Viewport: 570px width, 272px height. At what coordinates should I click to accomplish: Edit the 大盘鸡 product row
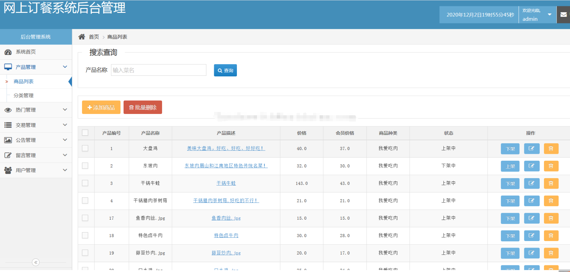point(531,149)
